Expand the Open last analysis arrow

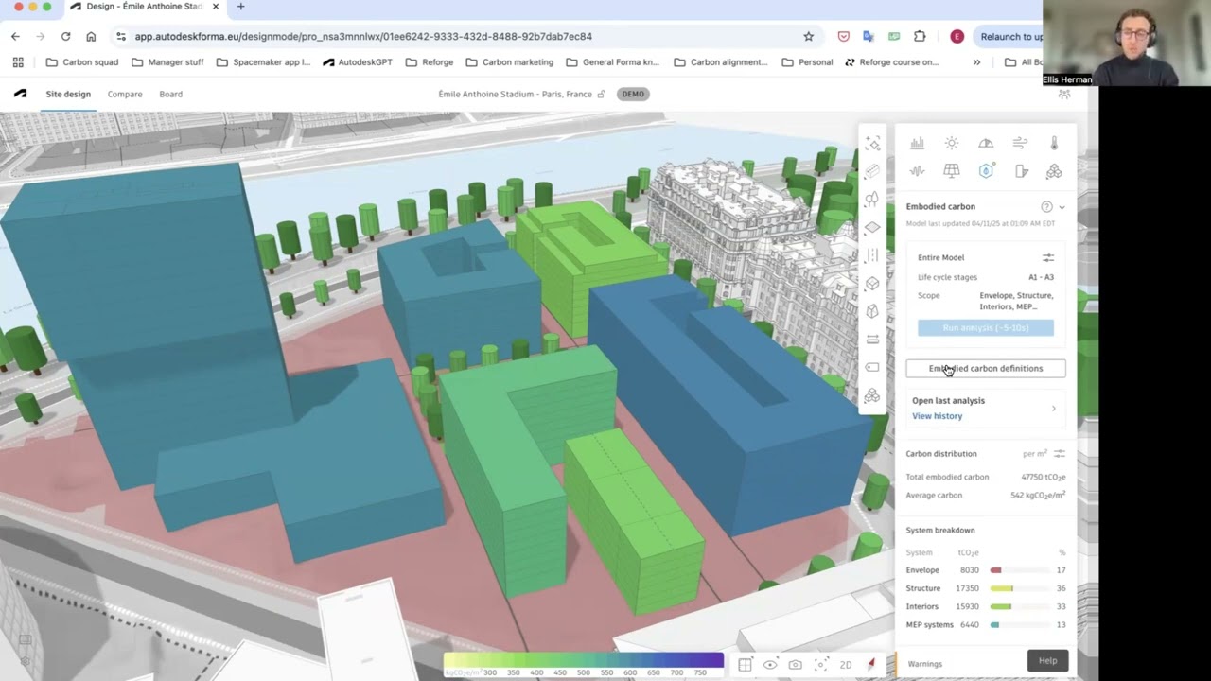[x=1054, y=409]
